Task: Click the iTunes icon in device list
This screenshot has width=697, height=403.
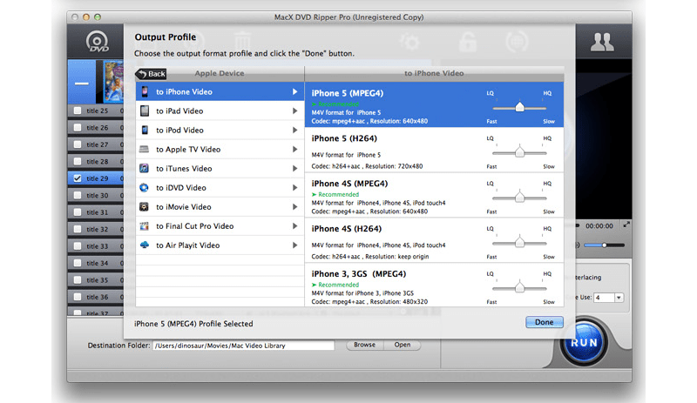Action: click(144, 168)
